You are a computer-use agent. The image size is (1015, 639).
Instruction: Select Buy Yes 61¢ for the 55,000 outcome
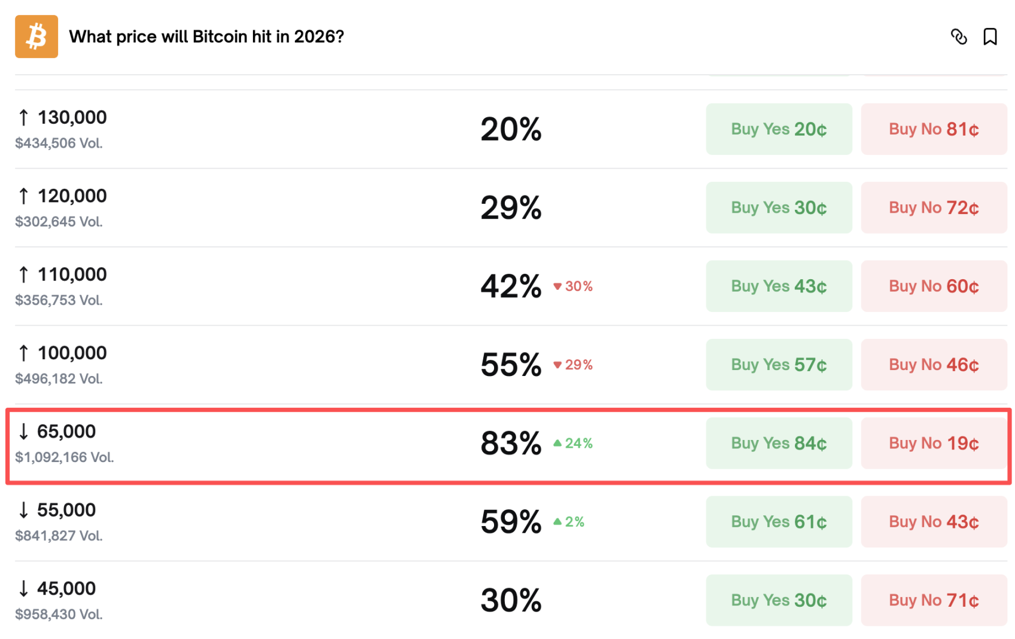(x=778, y=522)
